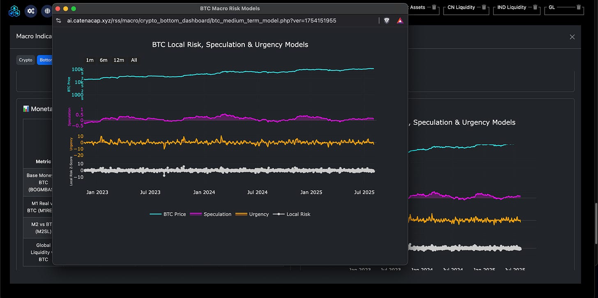Click 'Jul 2023' on the popup chart axis
This screenshot has height=298, width=598.
pyautogui.click(x=150, y=192)
